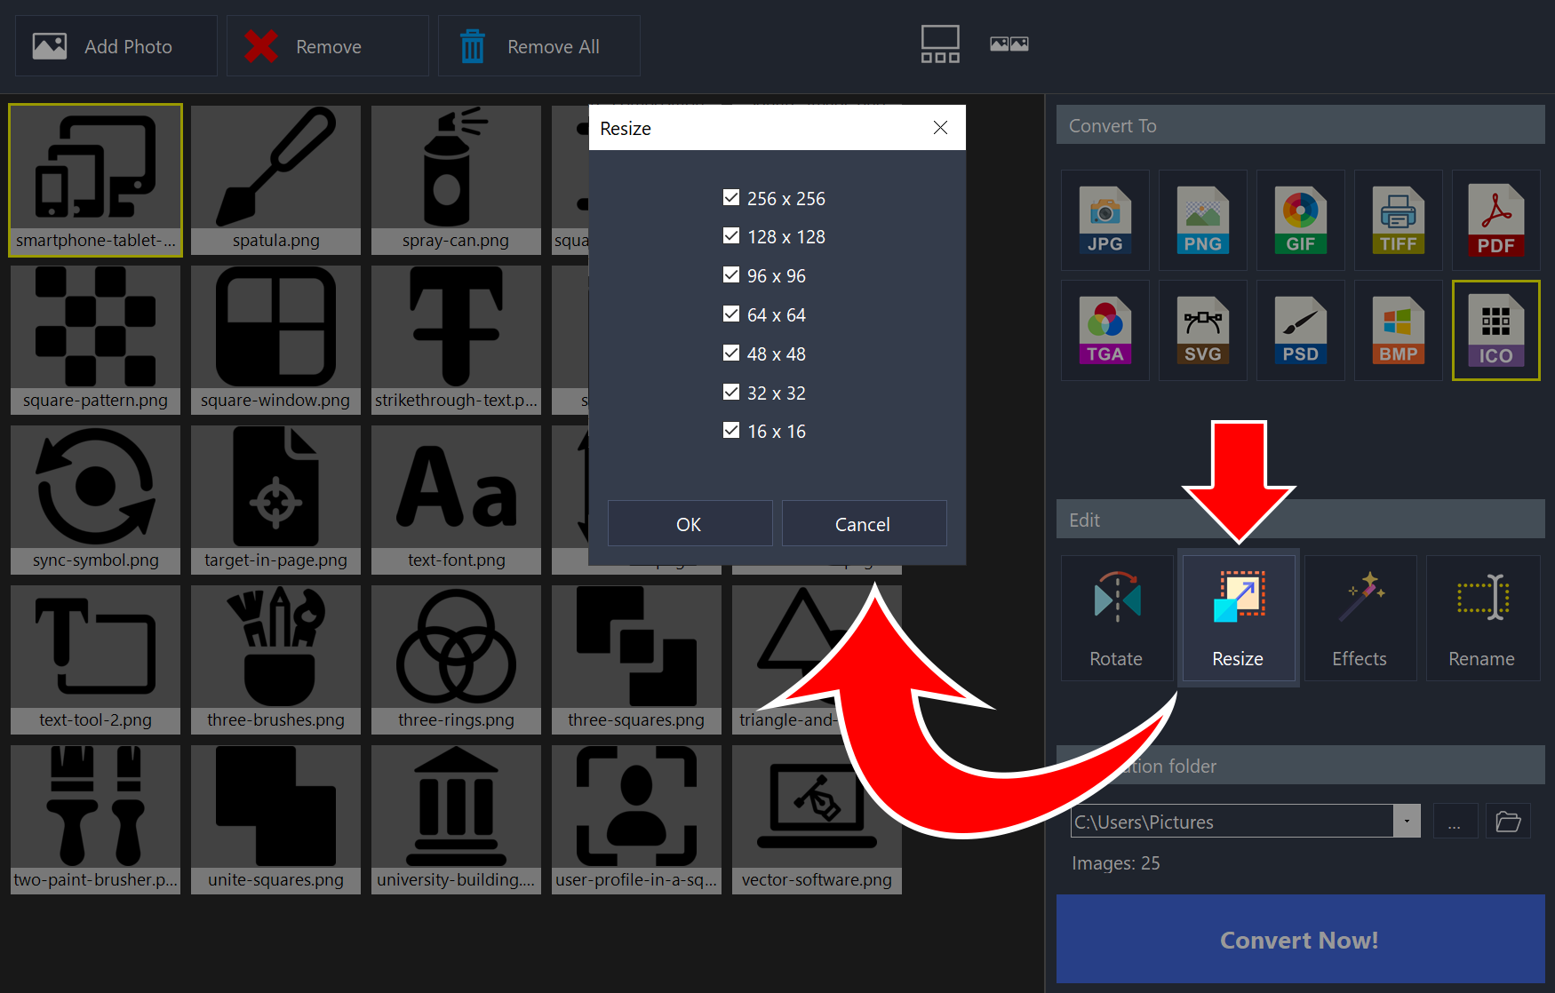Click the destination path field C:\Users\Pictures

click(x=1232, y=822)
